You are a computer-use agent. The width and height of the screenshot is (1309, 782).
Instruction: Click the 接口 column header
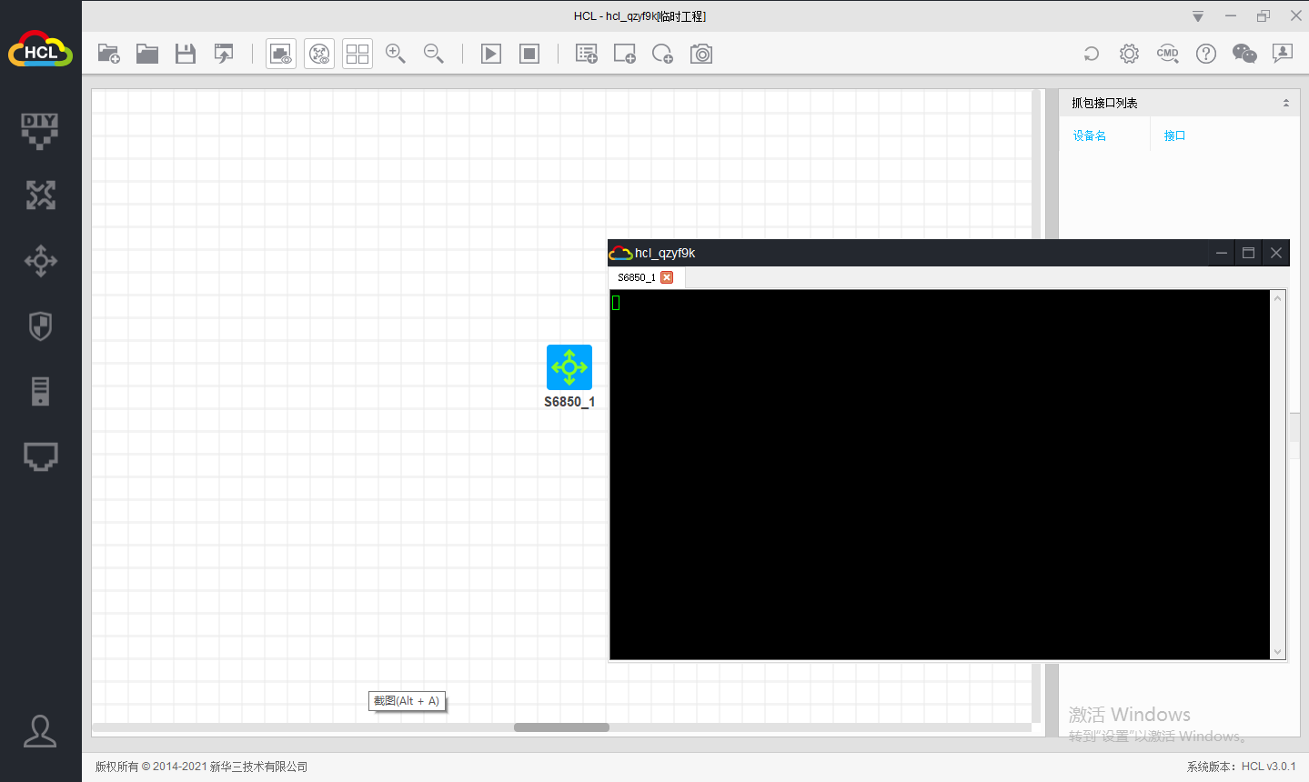point(1174,135)
